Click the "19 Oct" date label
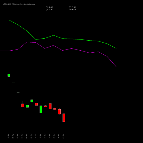The image size is (143, 143). point(59,136)
